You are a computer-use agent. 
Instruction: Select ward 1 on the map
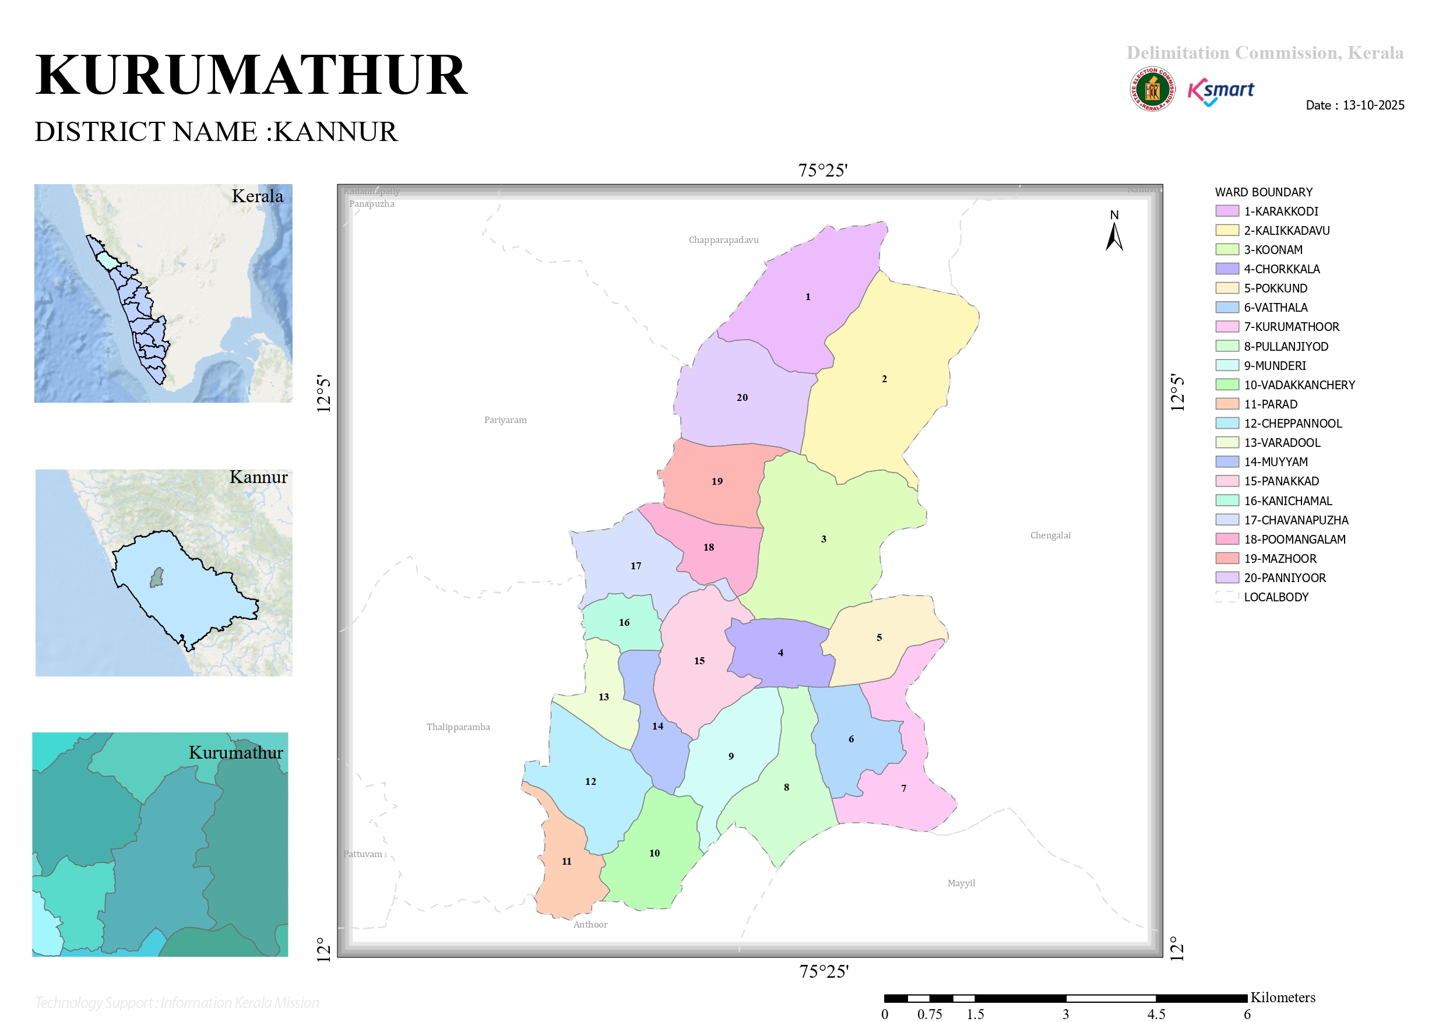click(x=807, y=297)
